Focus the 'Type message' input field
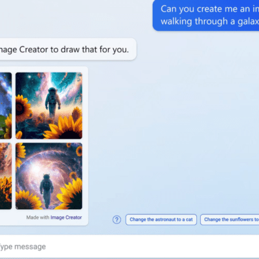Screen dimensions: 259x259 pyautogui.click(x=129, y=247)
